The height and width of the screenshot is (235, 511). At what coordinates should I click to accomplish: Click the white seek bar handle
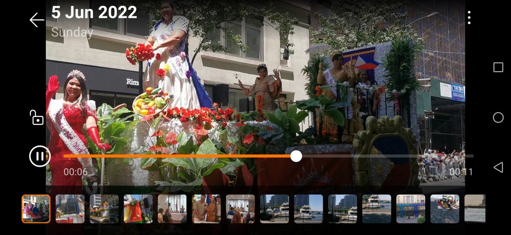296,156
